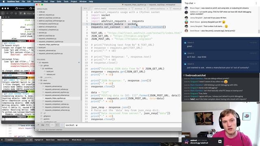Toggle Match Case in browser find bar
The width and height of the screenshot is (260, 146).
pos(50,140)
